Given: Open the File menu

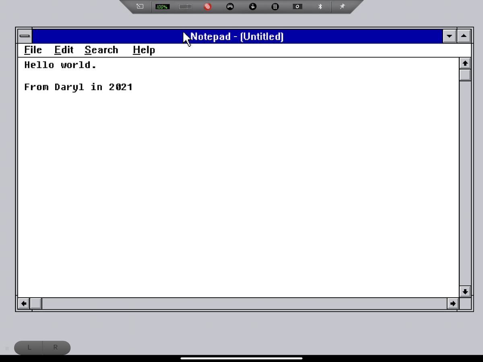Looking at the screenshot, I should (32, 49).
